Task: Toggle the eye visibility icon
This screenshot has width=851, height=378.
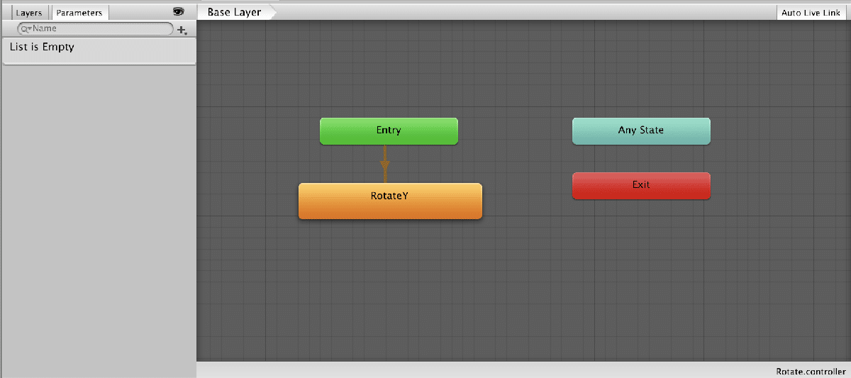Action: [x=179, y=12]
